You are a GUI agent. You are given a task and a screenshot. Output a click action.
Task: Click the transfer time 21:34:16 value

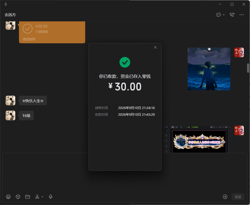pos(136,108)
